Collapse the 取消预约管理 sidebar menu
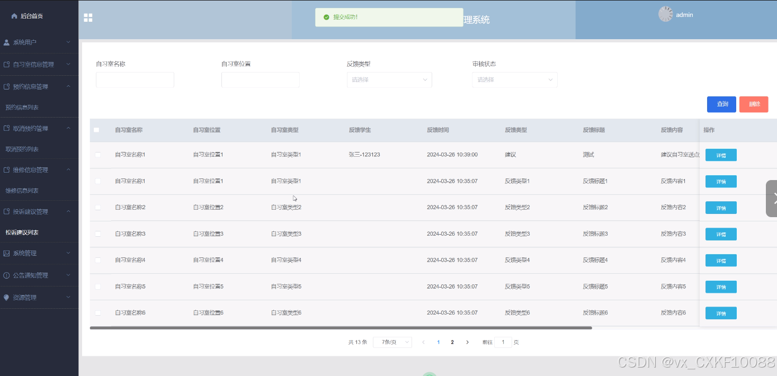This screenshot has height=376, width=777. pos(39,129)
